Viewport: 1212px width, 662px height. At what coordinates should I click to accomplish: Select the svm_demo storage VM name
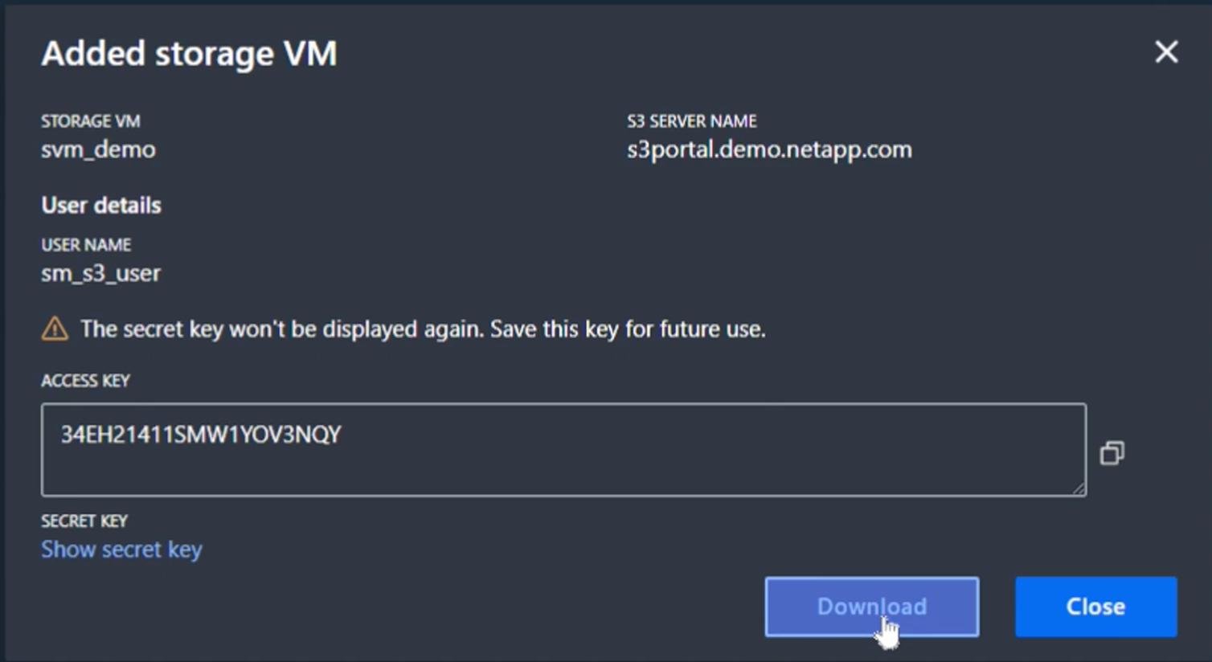tap(98, 149)
